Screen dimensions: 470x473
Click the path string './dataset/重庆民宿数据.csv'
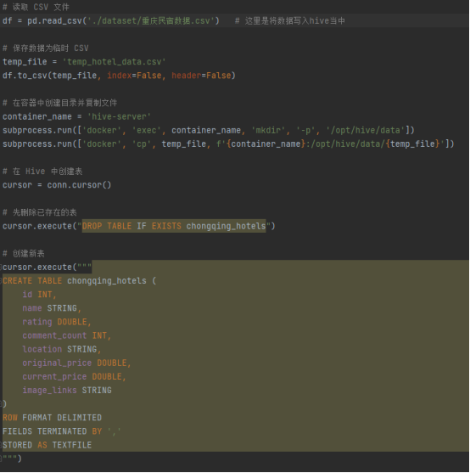(151, 21)
